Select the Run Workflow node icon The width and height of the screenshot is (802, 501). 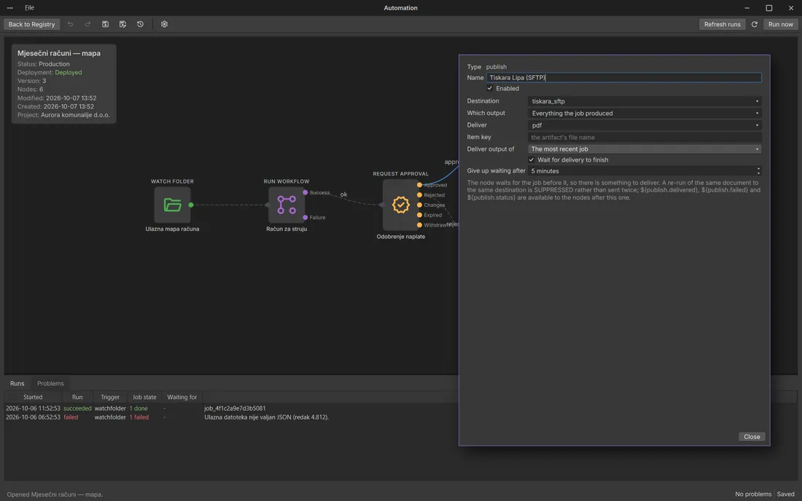click(x=287, y=205)
